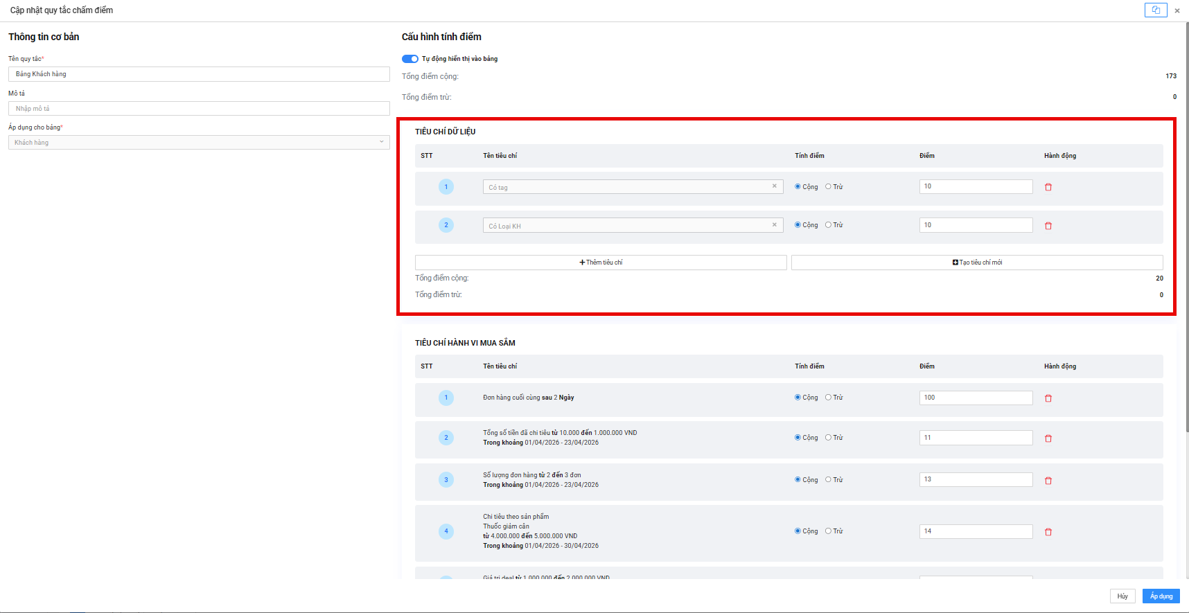Delete the "Có tag" criterion row

(1048, 187)
